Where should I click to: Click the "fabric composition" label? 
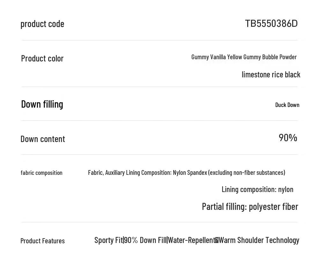pos(41,173)
